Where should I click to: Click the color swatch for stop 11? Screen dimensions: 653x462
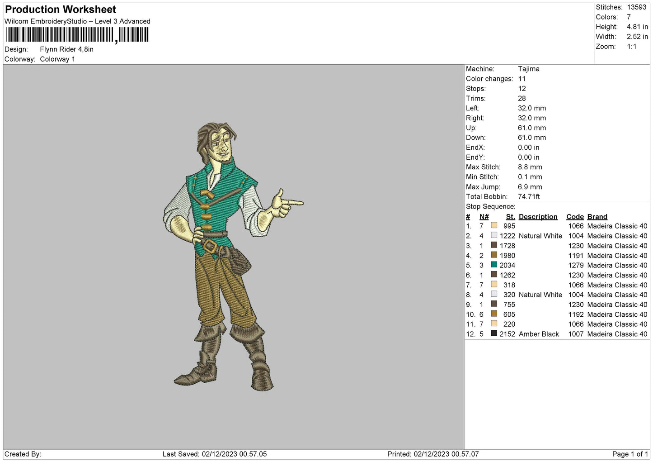coord(494,324)
